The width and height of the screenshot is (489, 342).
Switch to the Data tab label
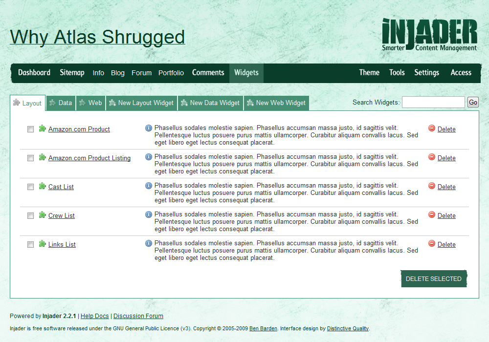[x=65, y=103]
